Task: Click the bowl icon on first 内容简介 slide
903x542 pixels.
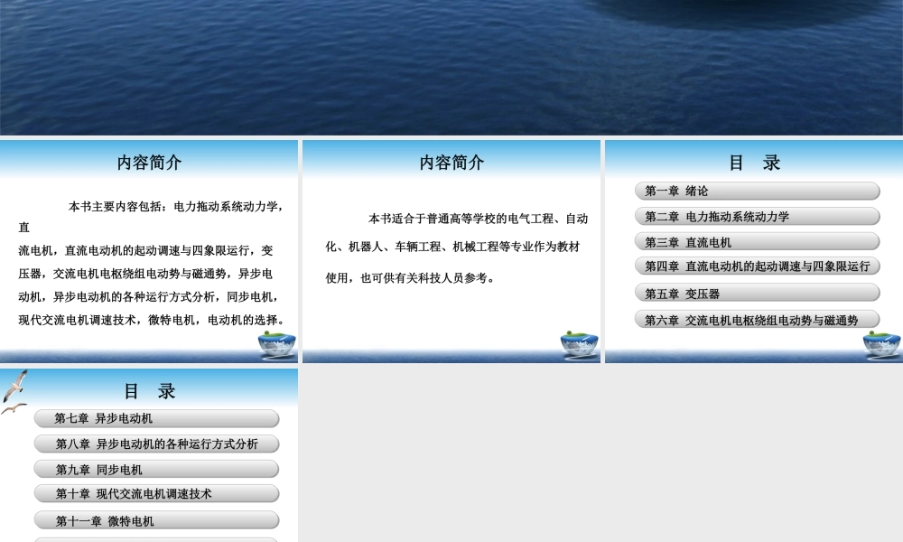Action: pos(277,345)
